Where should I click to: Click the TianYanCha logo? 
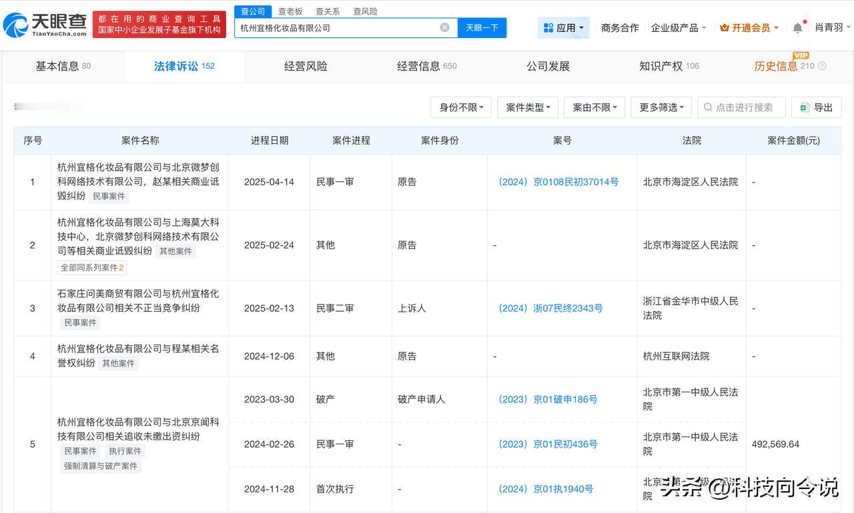click(x=45, y=25)
